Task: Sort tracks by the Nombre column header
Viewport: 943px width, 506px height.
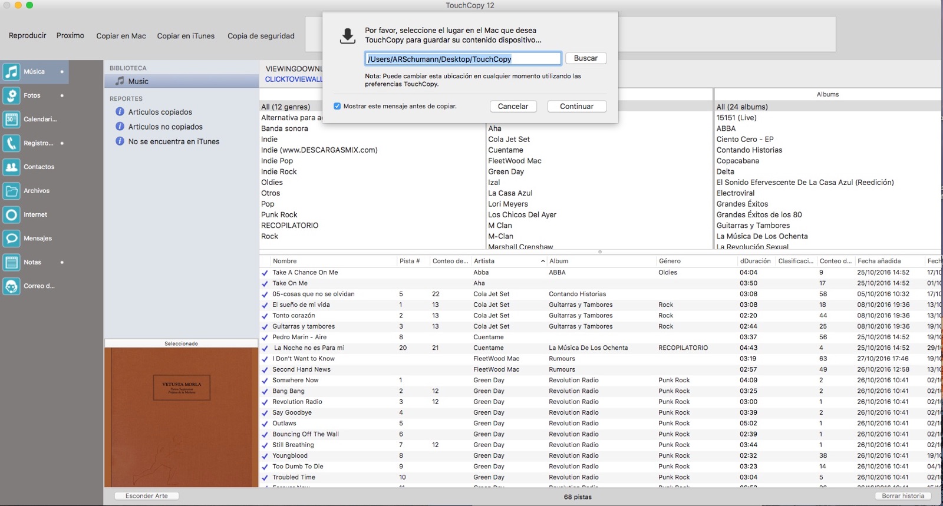Action: (333, 261)
